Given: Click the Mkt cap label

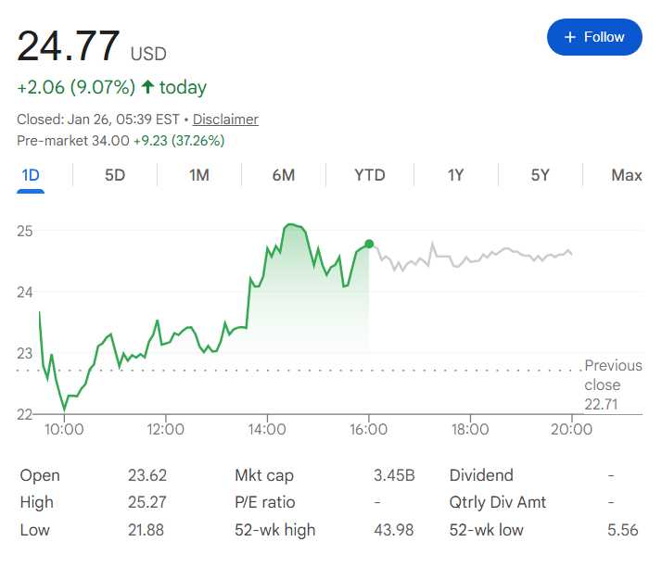Looking at the screenshot, I should [x=264, y=475].
